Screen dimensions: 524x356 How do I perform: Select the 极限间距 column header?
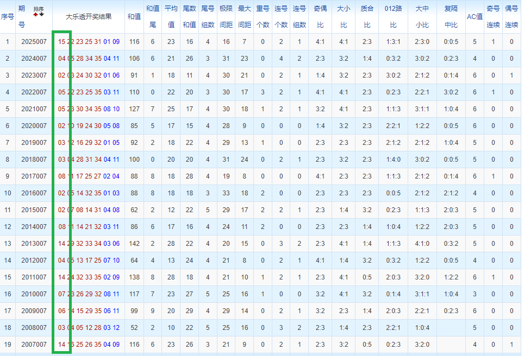(x=226, y=16)
